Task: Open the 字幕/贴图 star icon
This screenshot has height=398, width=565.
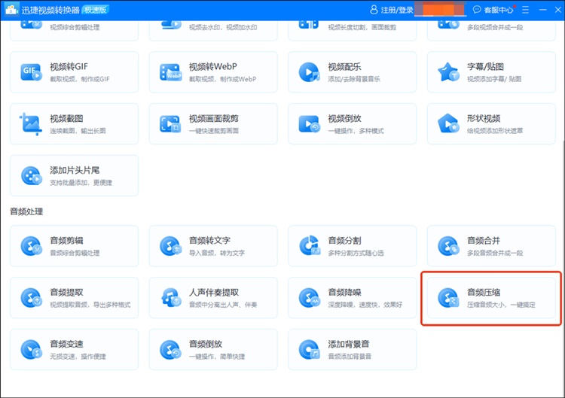Action: click(x=448, y=72)
